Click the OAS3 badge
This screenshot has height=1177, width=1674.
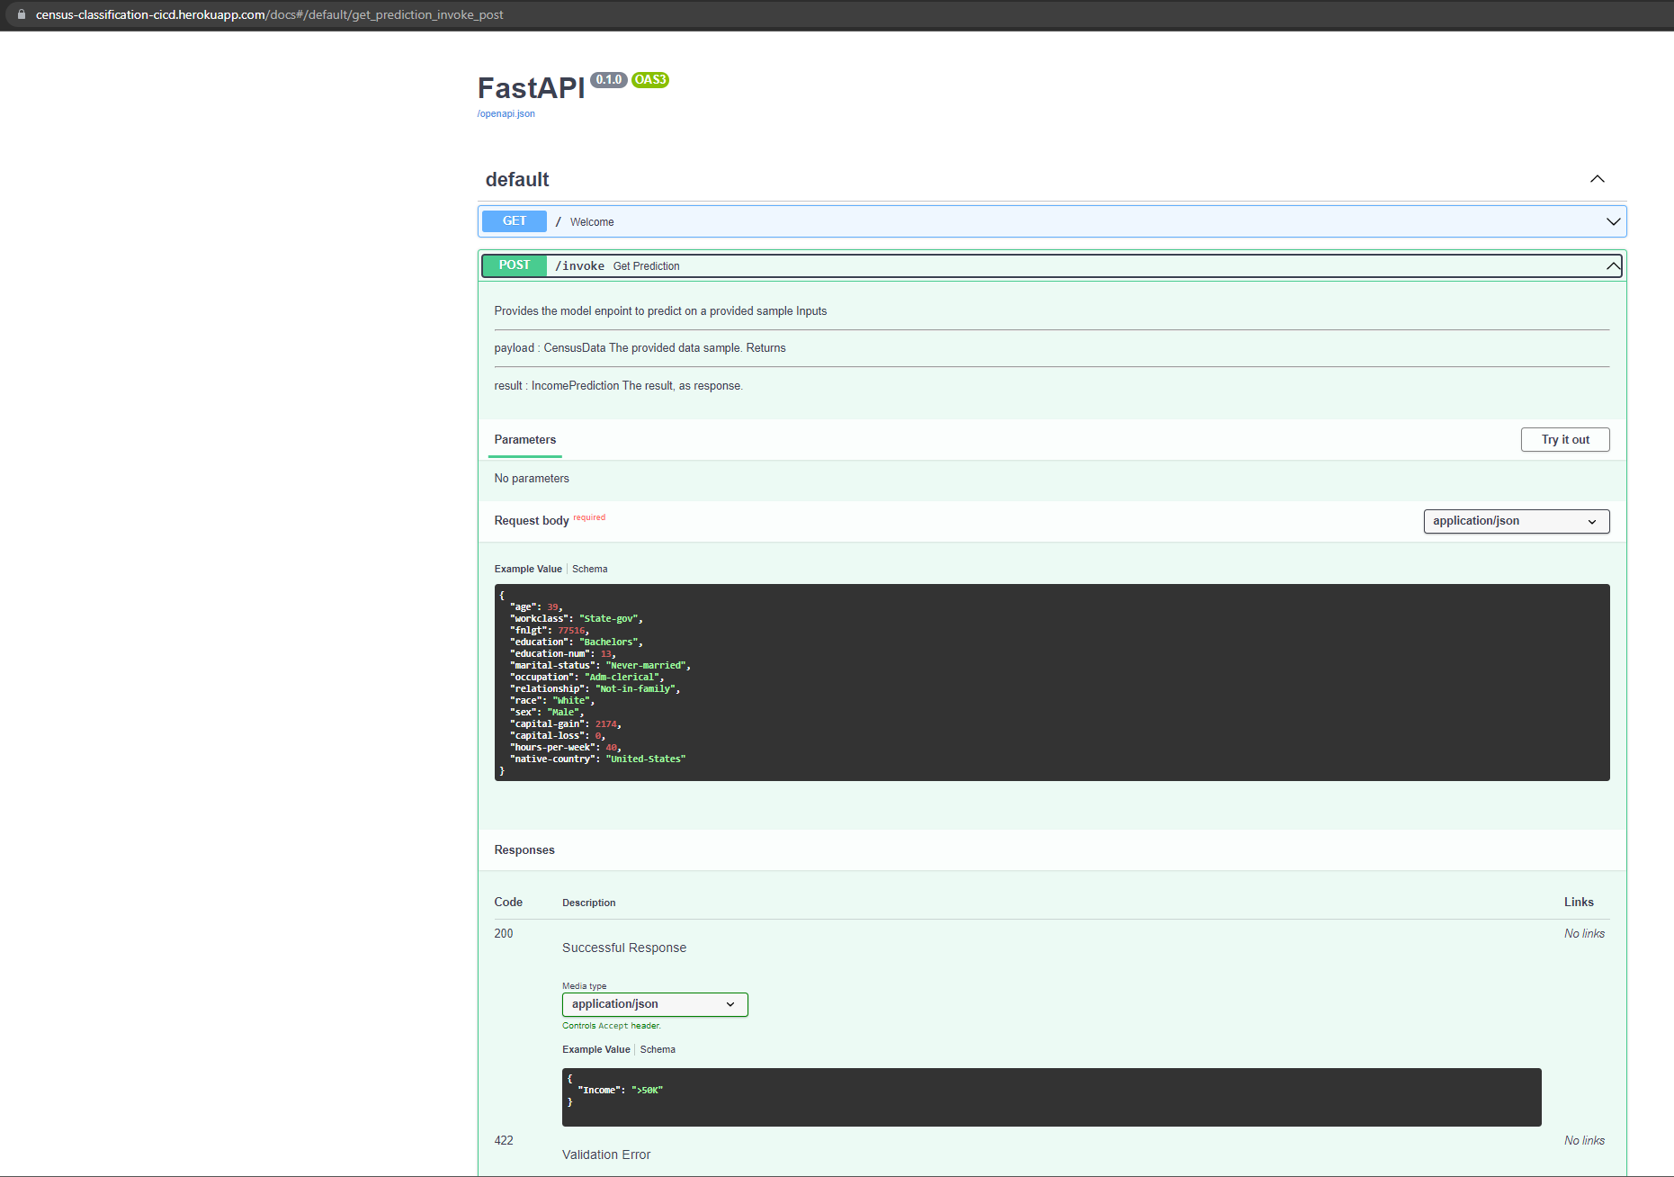(x=650, y=80)
